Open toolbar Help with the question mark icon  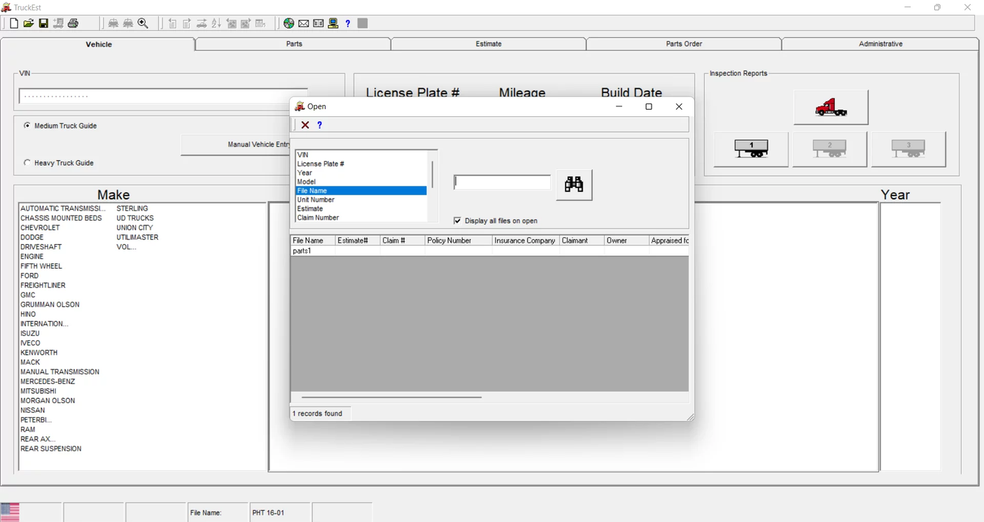tap(347, 23)
